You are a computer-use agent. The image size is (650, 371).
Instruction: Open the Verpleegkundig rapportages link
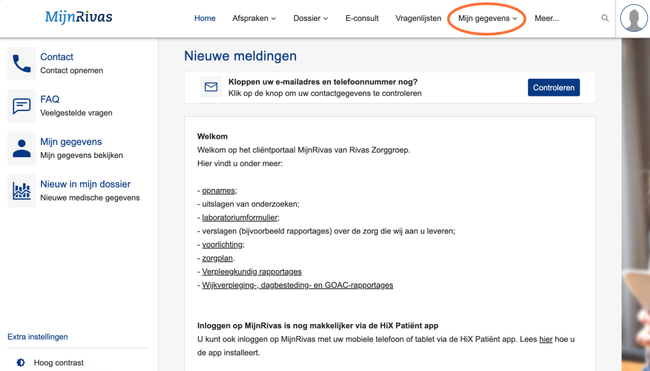click(251, 271)
